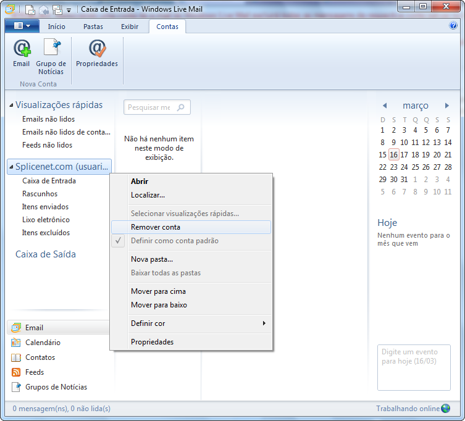Choose Localizar... in the context menu
The height and width of the screenshot is (421, 465).
[x=191, y=195]
